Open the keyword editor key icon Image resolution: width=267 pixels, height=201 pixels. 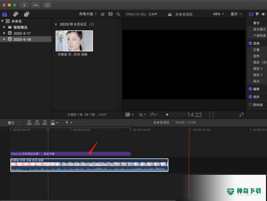coord(36,5)
